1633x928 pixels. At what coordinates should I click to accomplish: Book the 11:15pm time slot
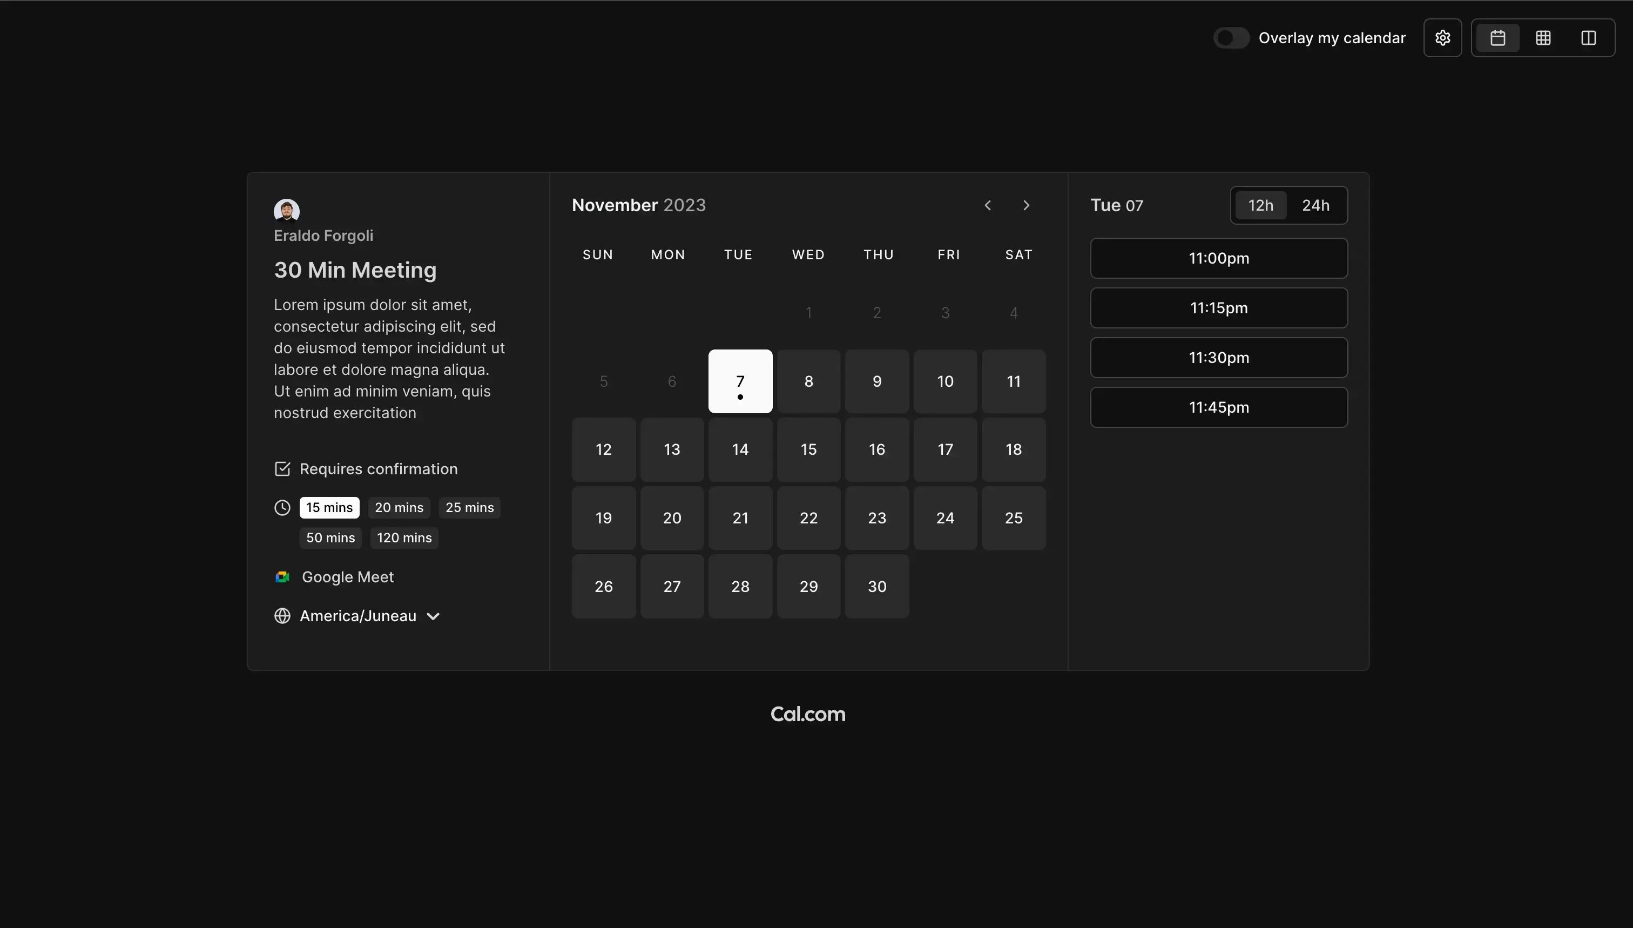point(1218,308)
